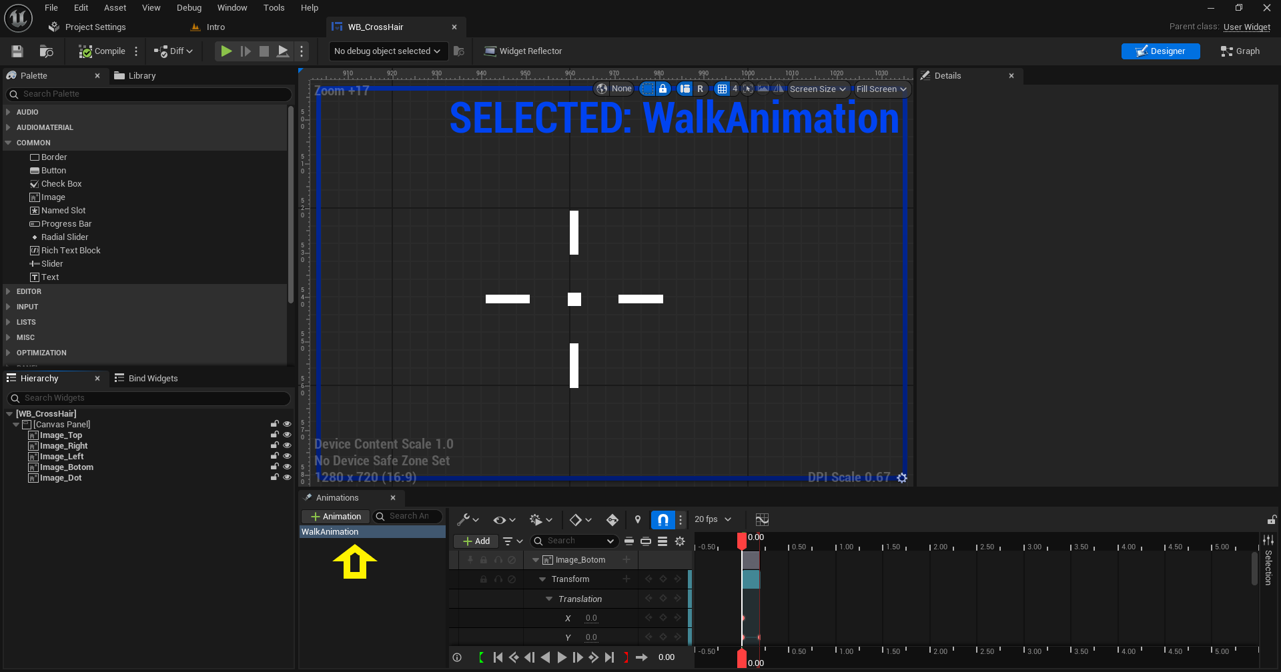1281x672 pixels.
Task: Toggle lock for Image_Right in hierarchy
Action: point(274,445)
